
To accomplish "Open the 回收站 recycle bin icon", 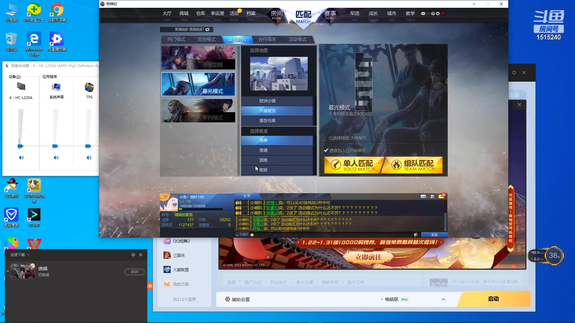I will [x=11, y=42].
